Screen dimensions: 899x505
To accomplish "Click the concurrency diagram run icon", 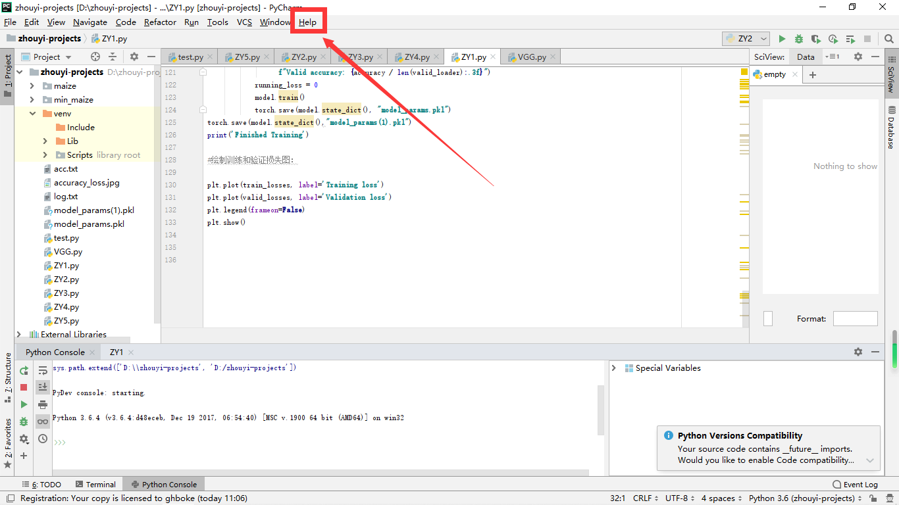I will [x=850, y=39].
